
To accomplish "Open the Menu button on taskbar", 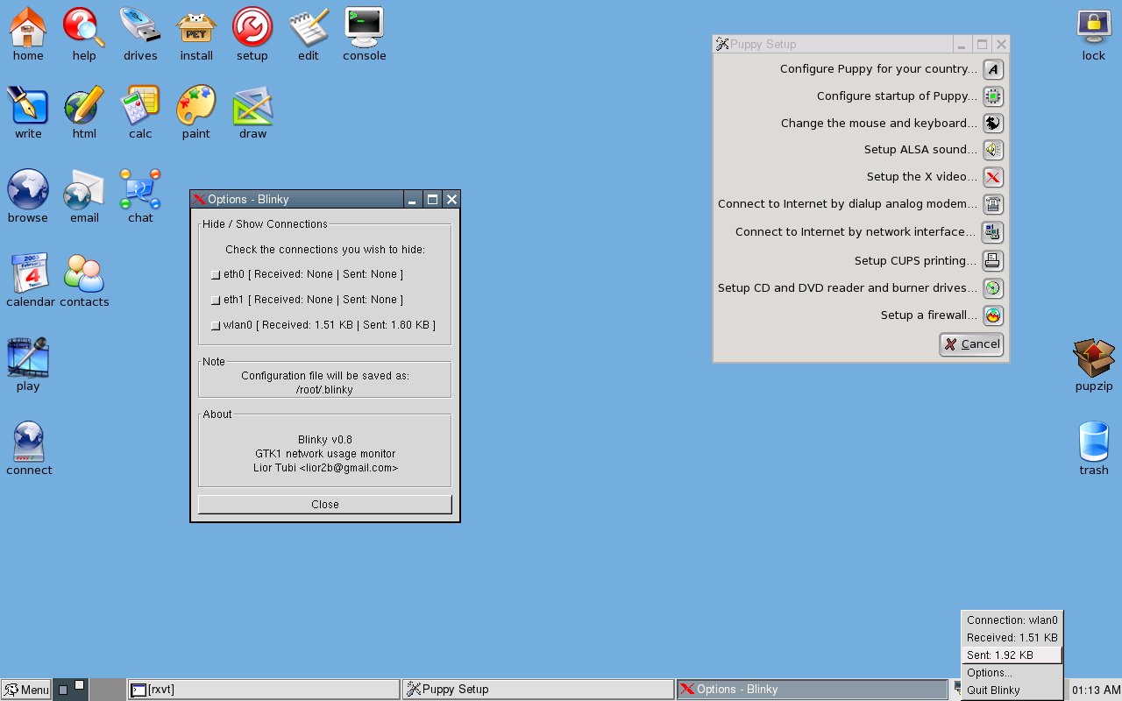I will point(26,690).
